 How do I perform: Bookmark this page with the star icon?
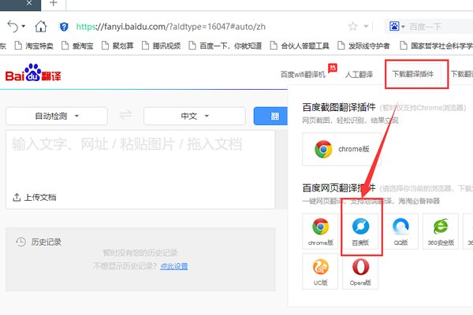352,27
